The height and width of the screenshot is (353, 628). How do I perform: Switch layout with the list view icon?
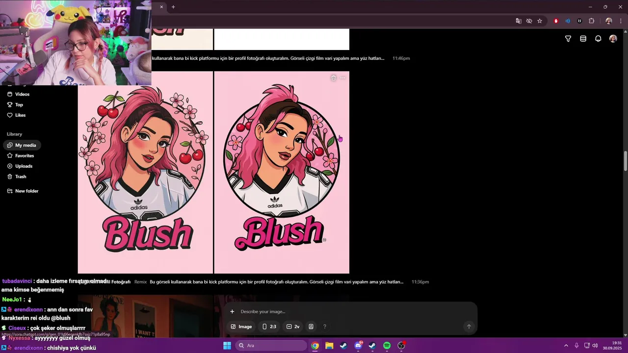(x=583, y=39)
